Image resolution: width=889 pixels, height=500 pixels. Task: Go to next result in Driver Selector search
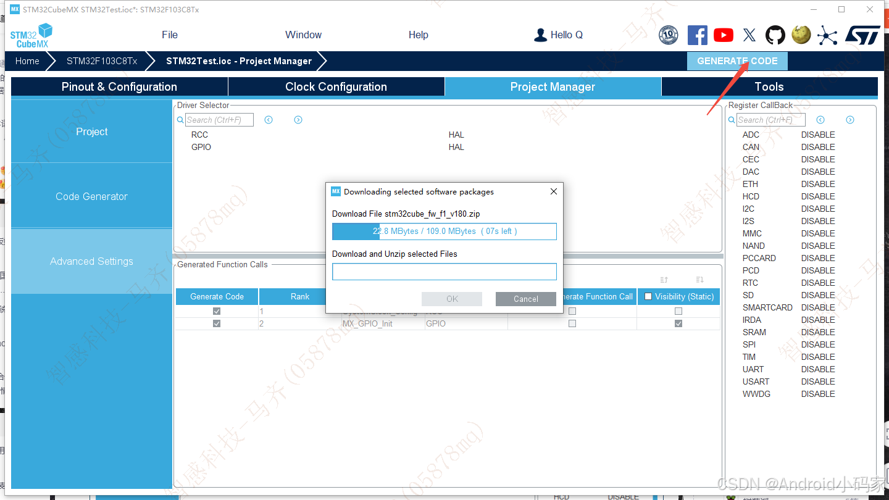(298, 120)
